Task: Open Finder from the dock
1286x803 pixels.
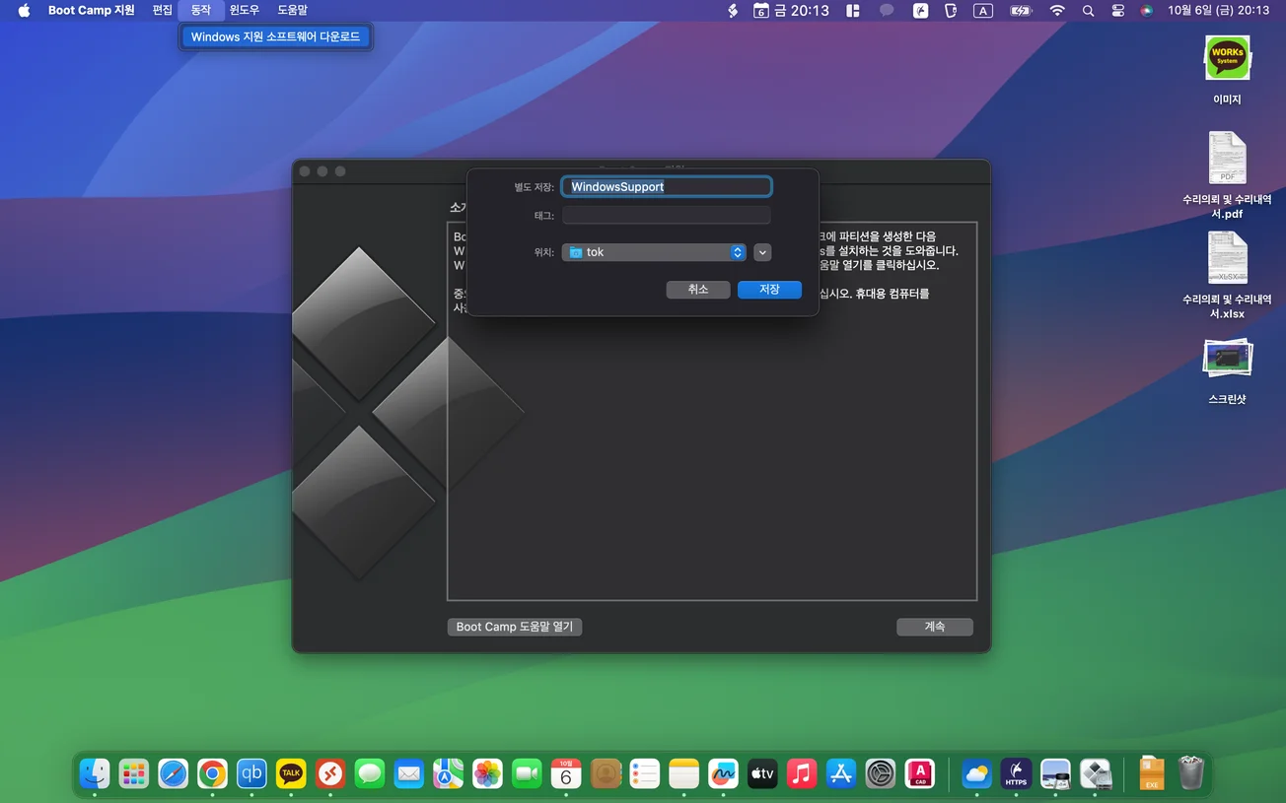Action: [95, 773]
